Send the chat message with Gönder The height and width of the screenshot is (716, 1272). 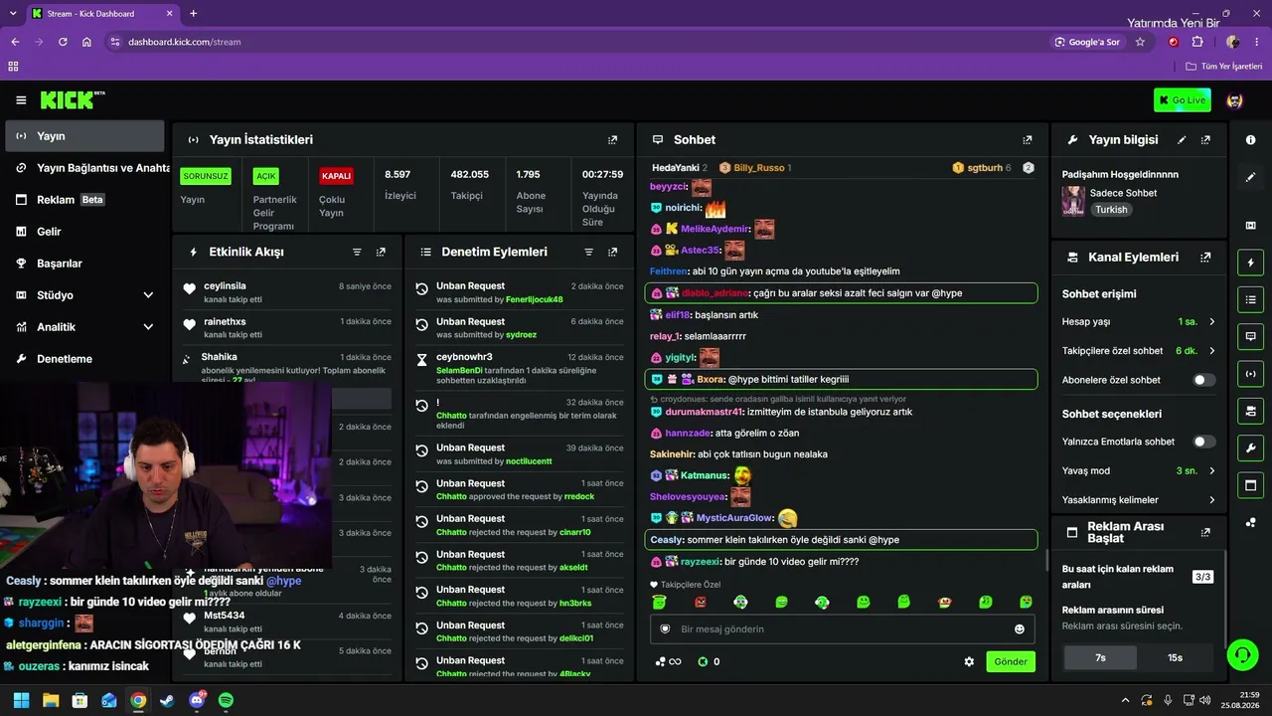(x=1011, y=662)
